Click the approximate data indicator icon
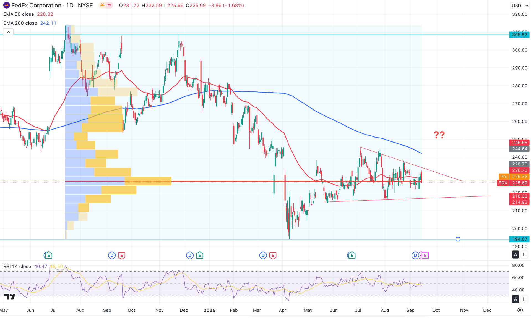 coord(109,5)
